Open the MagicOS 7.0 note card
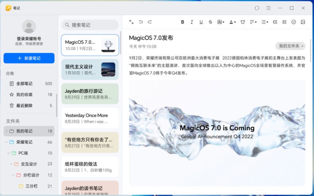This screenshot has height=196, width=314. tap(90, 45)
